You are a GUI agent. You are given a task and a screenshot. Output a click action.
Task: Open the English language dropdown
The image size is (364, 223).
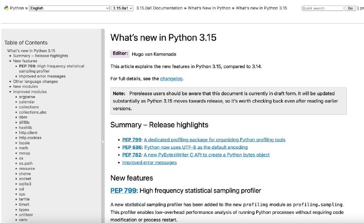click(69, 8)
